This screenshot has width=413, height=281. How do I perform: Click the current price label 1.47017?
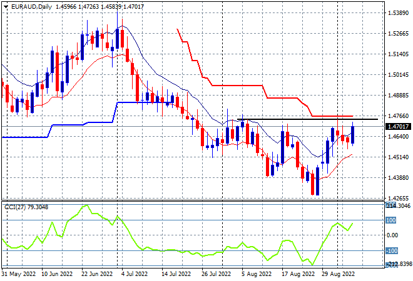pyautogui.click(x=398, y=127)
